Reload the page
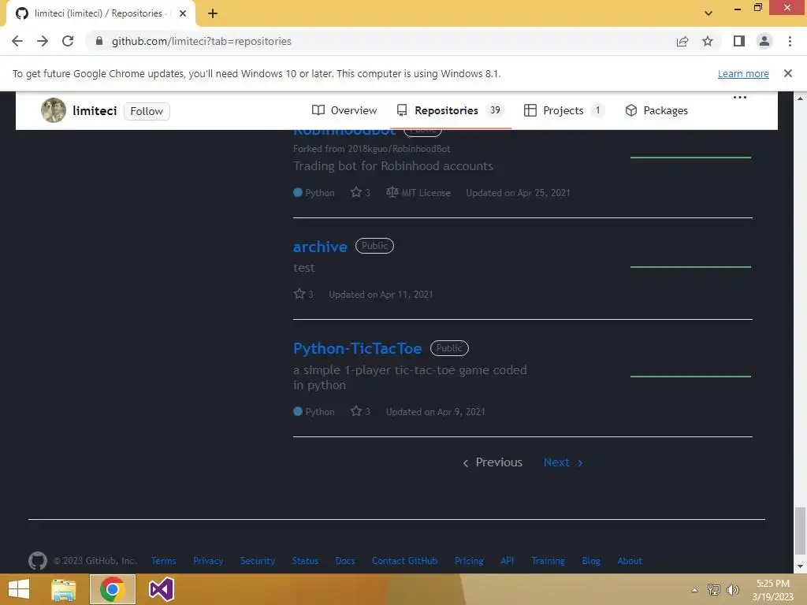This screenshot has width=807, height=605. click(x=68, y=41)
